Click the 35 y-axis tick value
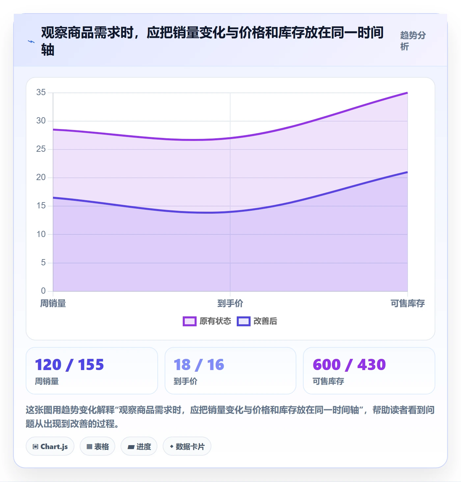 point(41,93)
